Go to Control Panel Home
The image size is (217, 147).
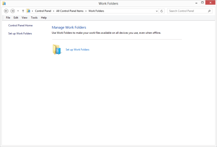tap(20, 26)
